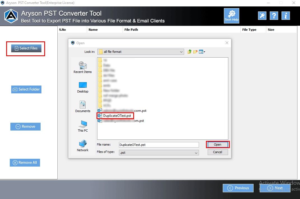Click the Open button
Image resolution: width=300 pixels, height=199 pixels.
click(218, 144)
